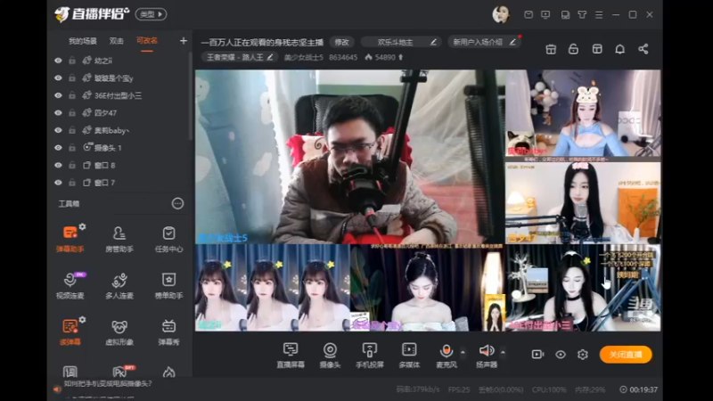Add 直播屏幕 screen capture source
Viewport: 713px width, 401px height.
point(291,355)
